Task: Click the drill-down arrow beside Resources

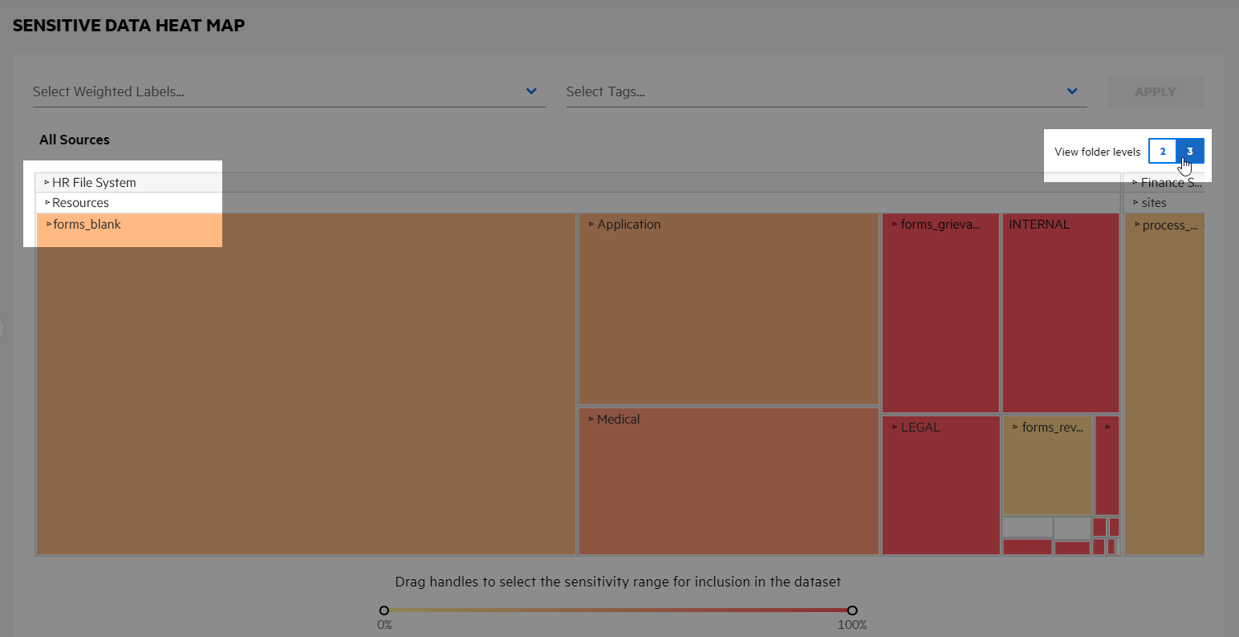Action: 46,202
